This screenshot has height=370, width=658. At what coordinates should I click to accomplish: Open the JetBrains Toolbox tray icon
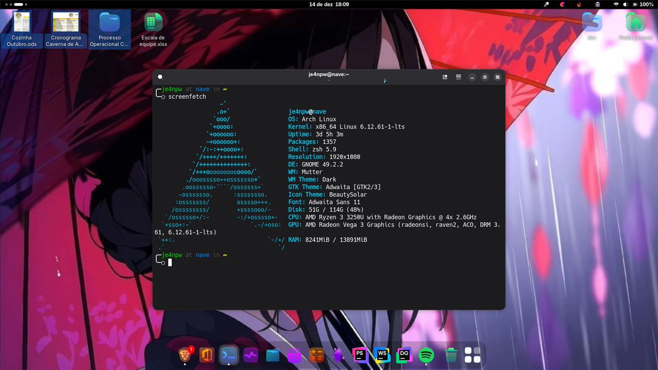coord(563,4)
